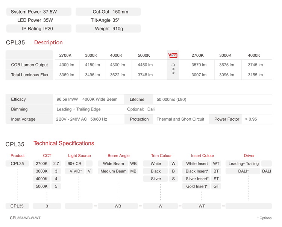Select the 4450 lm value
This screenshot has height=227, width=282.
[145, 65]
